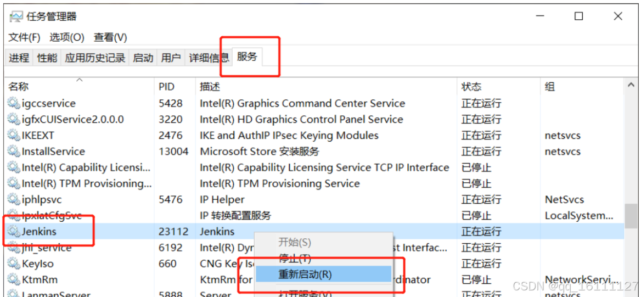This screenshot has width=641, height=297.
Task: Click PID value 5476
Action: pyautogui.click(x=171, y=200)
